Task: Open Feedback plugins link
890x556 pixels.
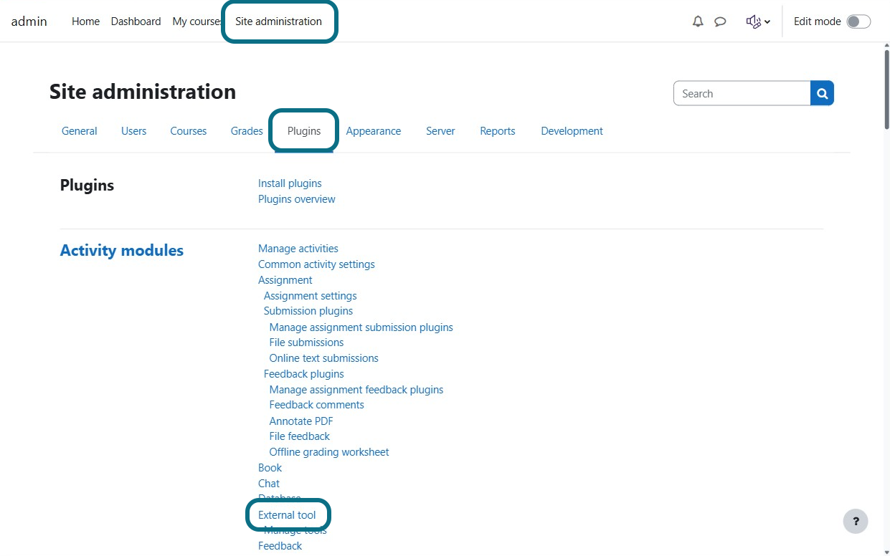Action: tap(304, 374)
